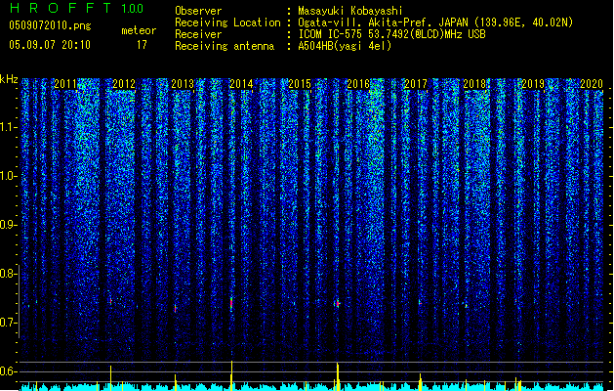Select the 2018 time marker
This screenshot has width=614, height=391.
[474, 84]
